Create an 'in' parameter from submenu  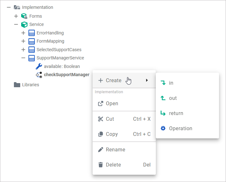click(x=171, y=83)
